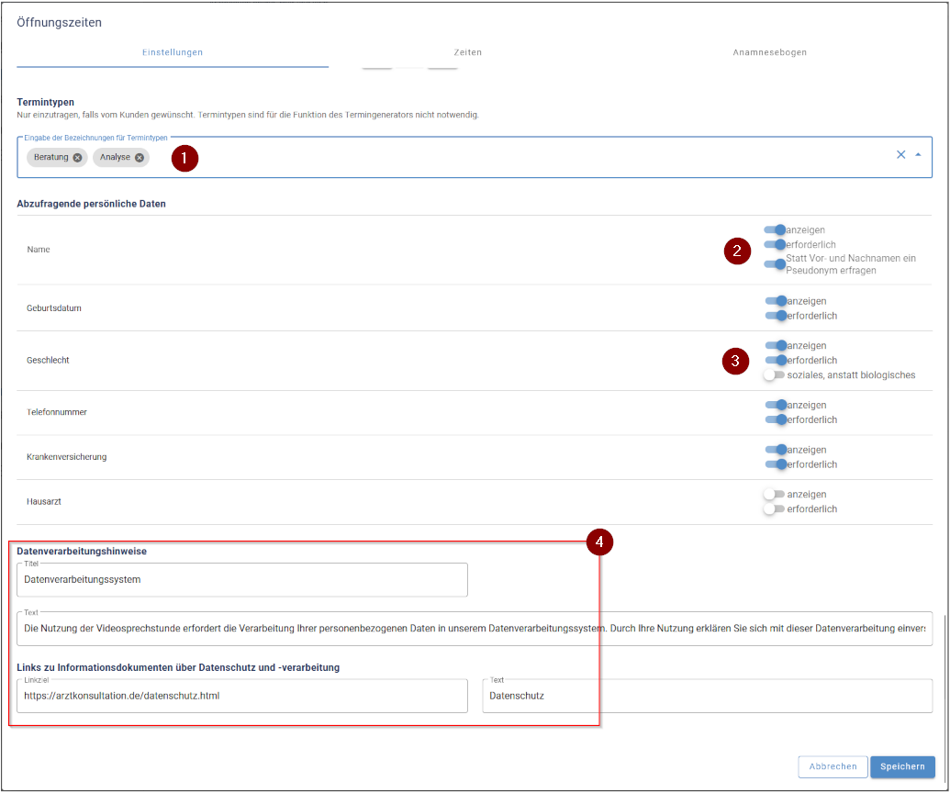
Task: Enable Hausarzt anzeigen toggle
Action: (x=775, y=495)
